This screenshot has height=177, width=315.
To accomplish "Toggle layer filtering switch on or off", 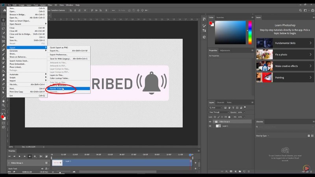I will 245,107.
